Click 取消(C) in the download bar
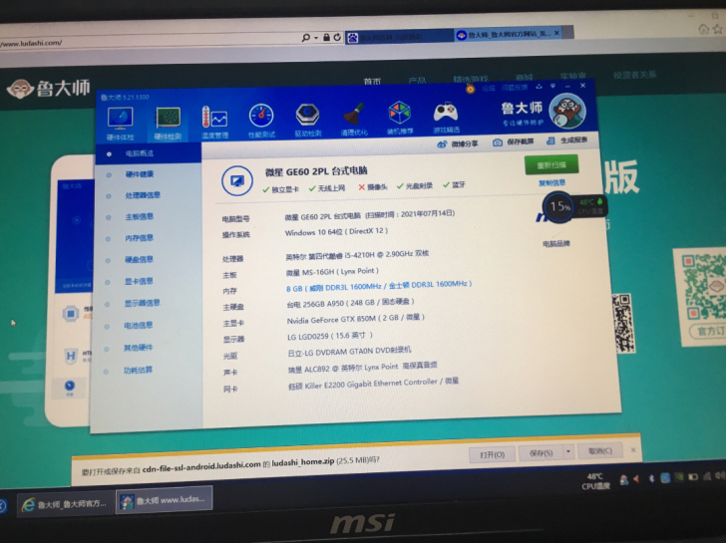The image size is (726, 543). coord(599,451)
